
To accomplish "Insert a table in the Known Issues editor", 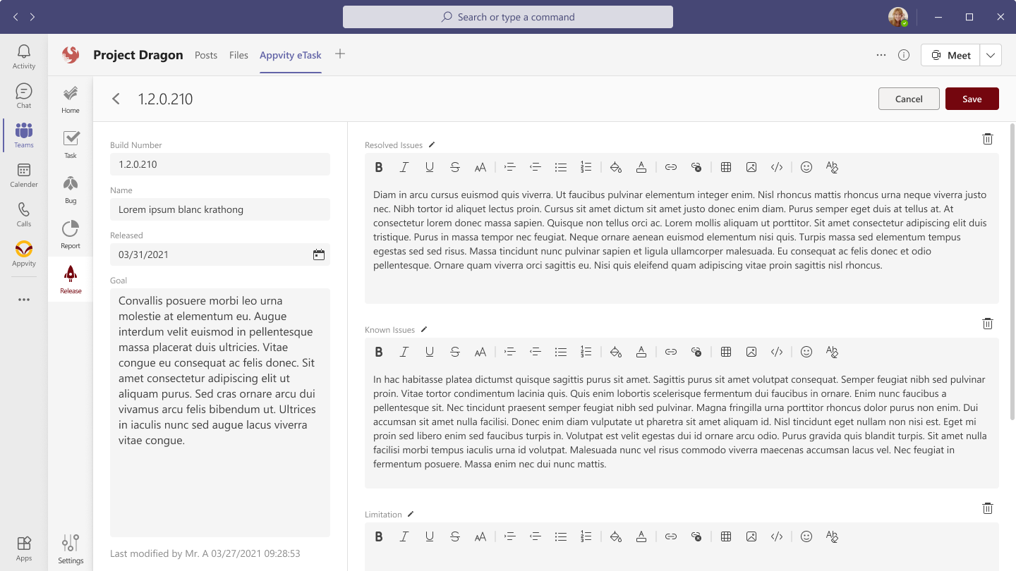I will 726,351.
